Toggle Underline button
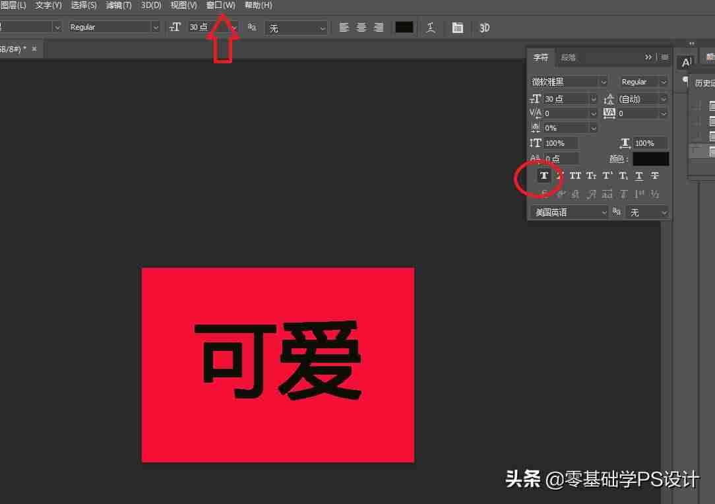The height and width of the screenshot is (504, 715). (x=639, y=175)
